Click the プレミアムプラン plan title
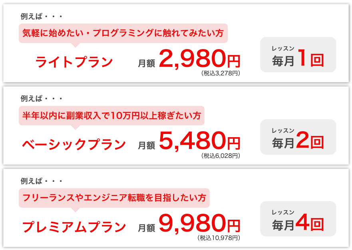 pos(74,226)
